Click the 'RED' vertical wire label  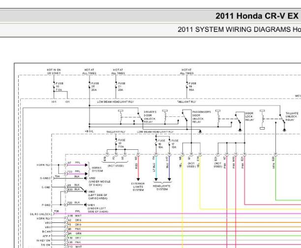[136, 166]
